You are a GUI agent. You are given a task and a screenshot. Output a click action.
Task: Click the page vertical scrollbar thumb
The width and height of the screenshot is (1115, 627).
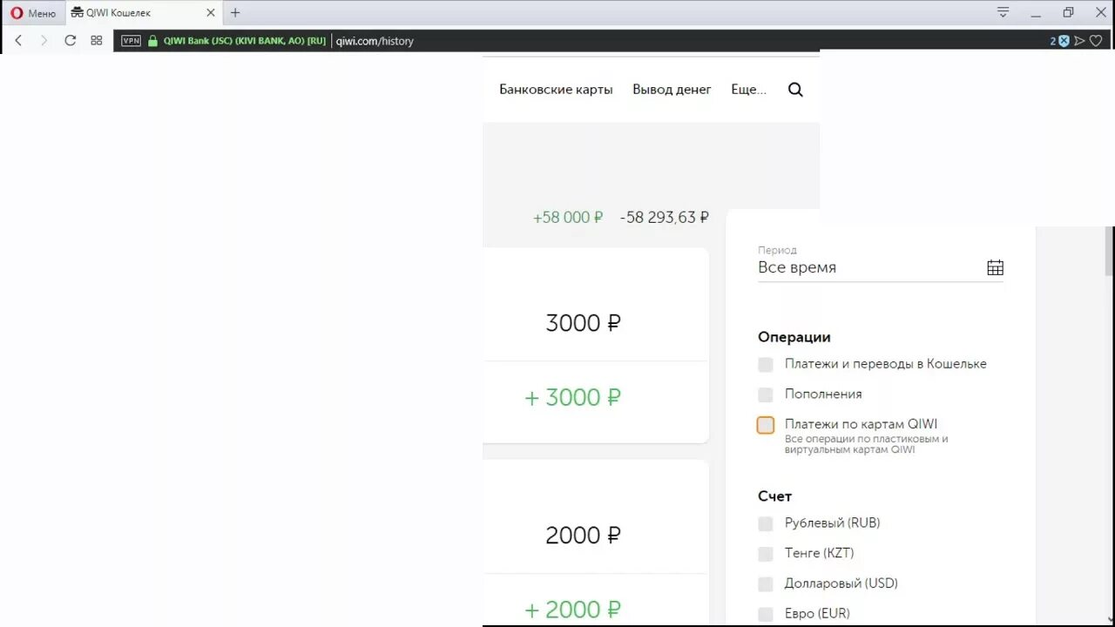pyautogui.click(x=1110, y=252)
